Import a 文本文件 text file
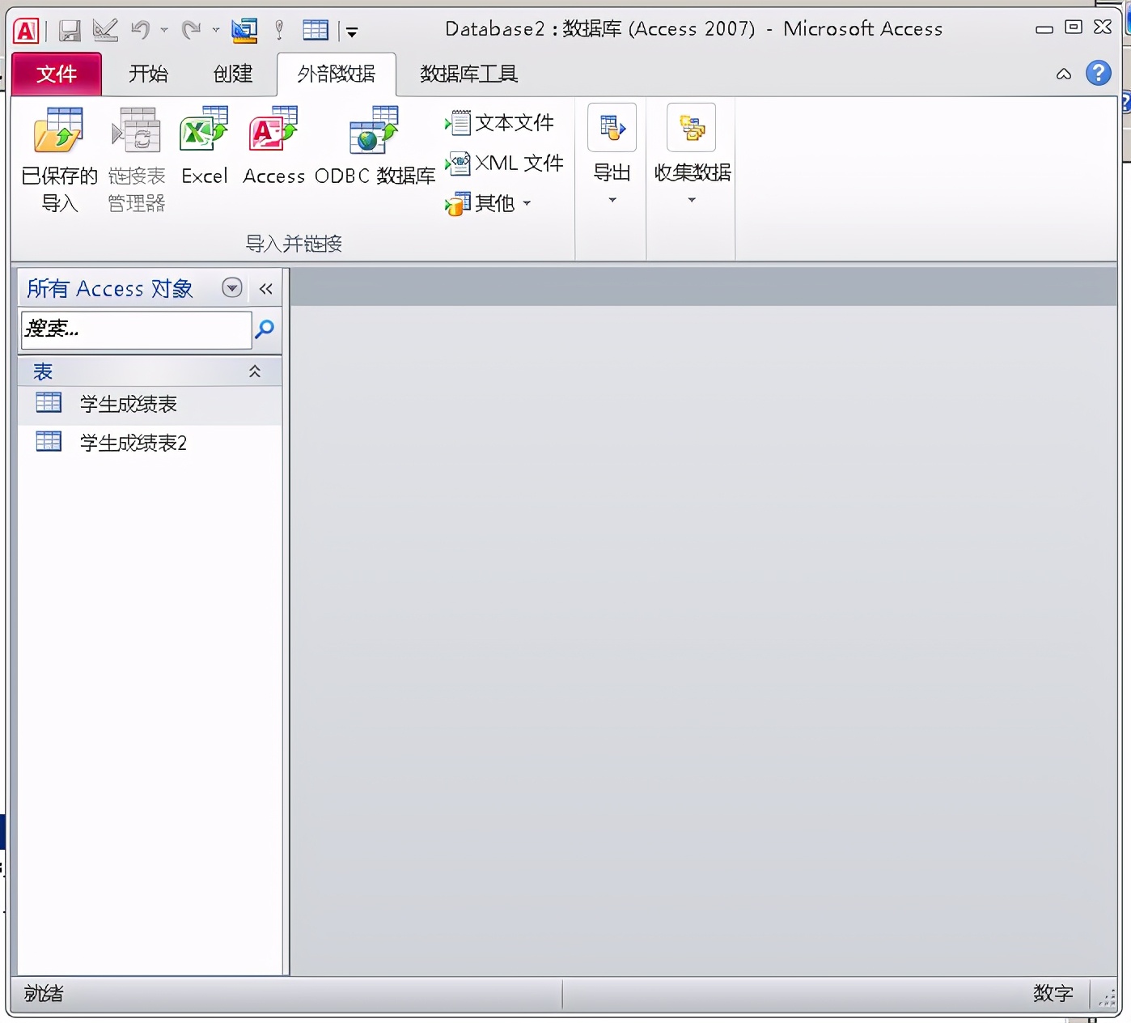This screenshot has height=1023, width=1131. [x=501, y=122]
